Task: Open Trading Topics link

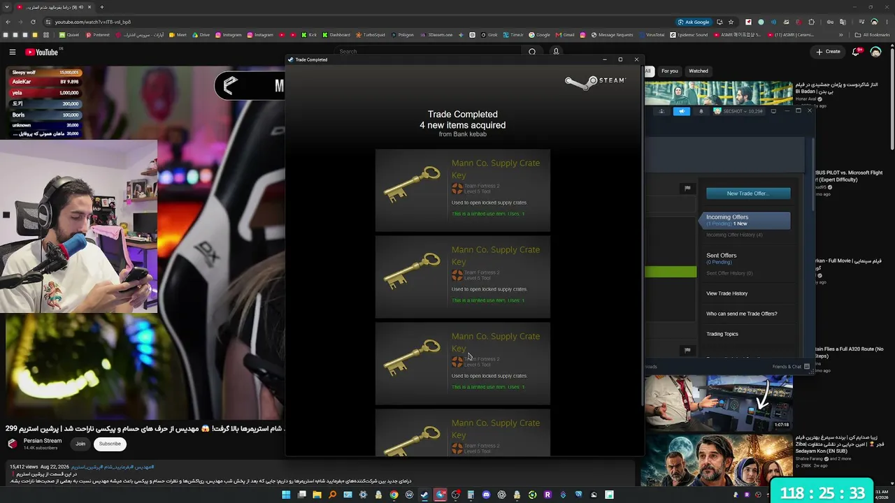Action: (x=722, y=334)
